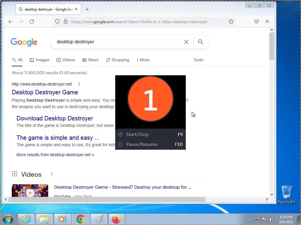Click the horizontal scrollbar right arrow
The width and height of the screenshot is (301, 225).
[x=267, y=199]
